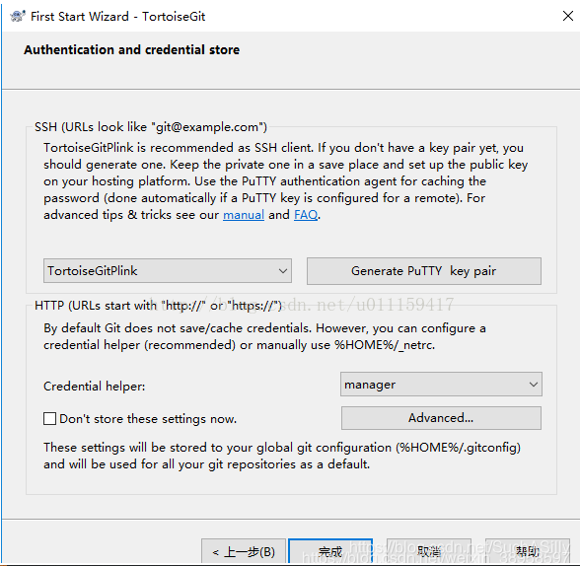
Task: Cancel the wizard with 取消 button
Action: 429,551
